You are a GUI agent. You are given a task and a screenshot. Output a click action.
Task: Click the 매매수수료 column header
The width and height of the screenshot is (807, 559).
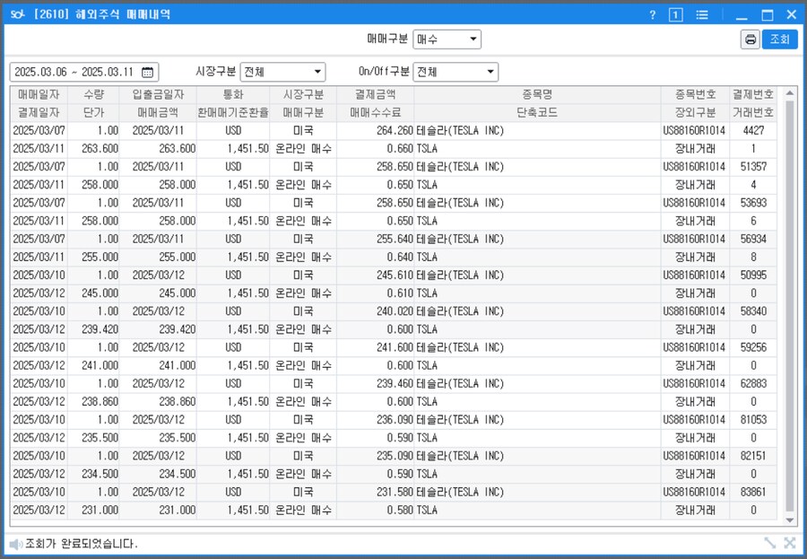tap(375, 113)
